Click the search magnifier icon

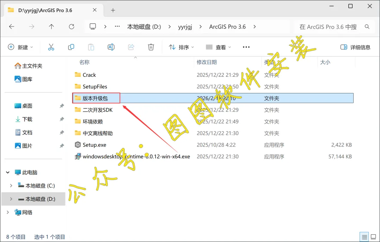(x=367, y=27)
